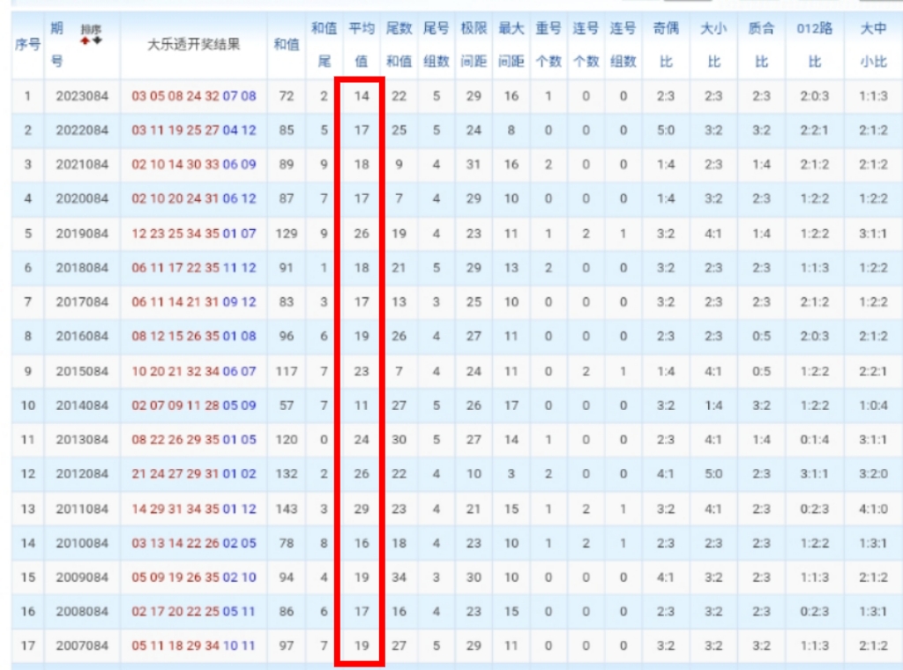Select the 平均值 column header
The image size is (903, 670).
(x=362, y=44)
